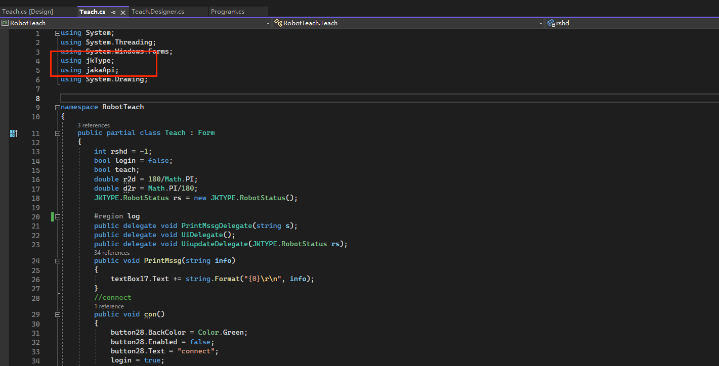Click the field icon beside rshd
Image resolution: width=719 pixels, height=366 pixels.
(x=551, y=23)
